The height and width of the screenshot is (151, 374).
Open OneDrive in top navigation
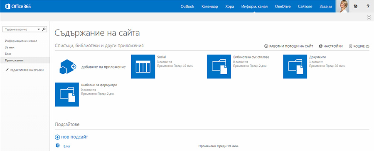283,7
